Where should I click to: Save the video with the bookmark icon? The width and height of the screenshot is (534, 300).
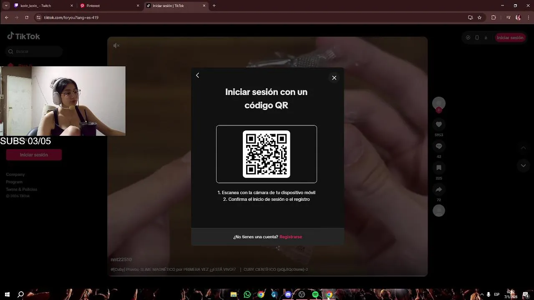(439, 167)
